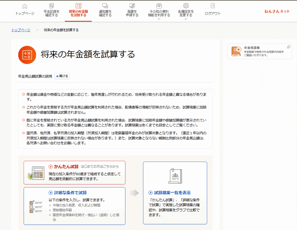Image resolution: width=297 pixels, height=230 pixels.
Task: Click the logout icon above ログアウト
Action: point(213,6)
